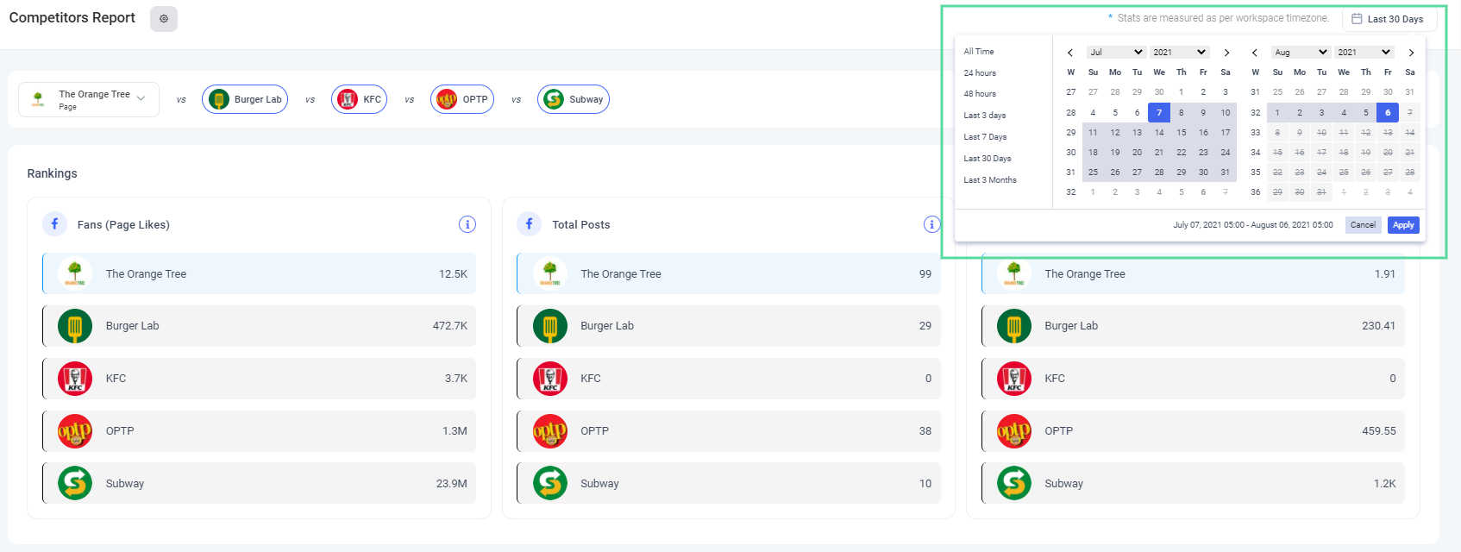
Task: Click info icon on Fans (Page Likes)
Action: 467,224
